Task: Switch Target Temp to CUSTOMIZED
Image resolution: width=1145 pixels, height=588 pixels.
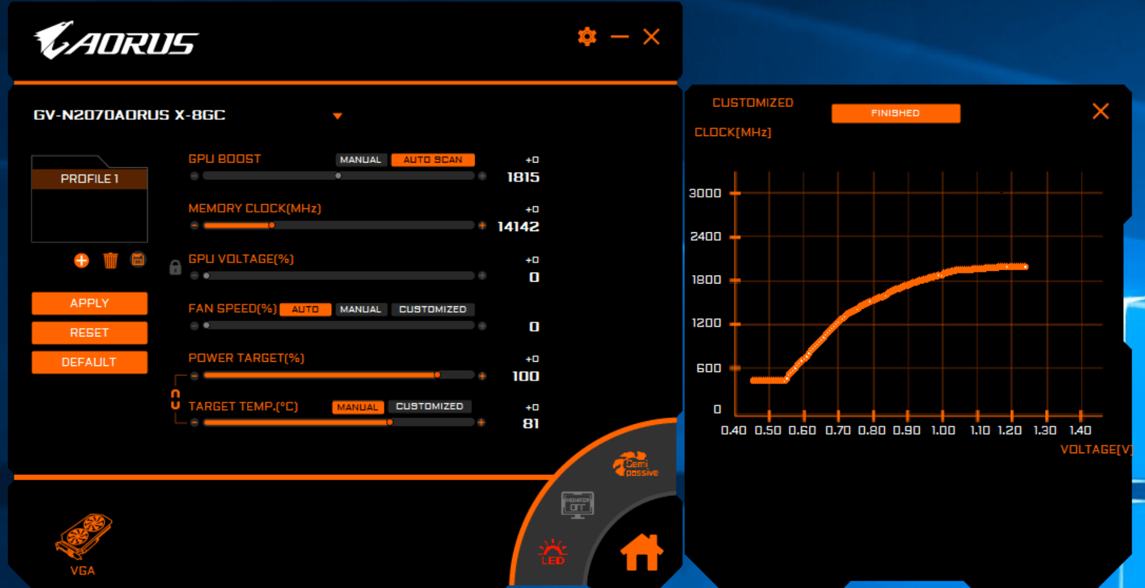Action: pyautogui.click(x=429, y=406)
